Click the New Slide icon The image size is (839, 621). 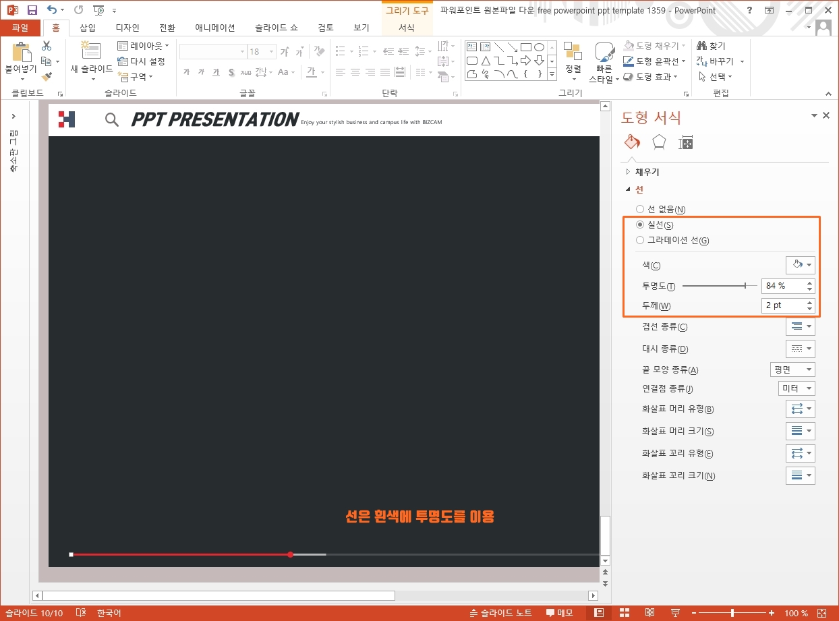90,51
